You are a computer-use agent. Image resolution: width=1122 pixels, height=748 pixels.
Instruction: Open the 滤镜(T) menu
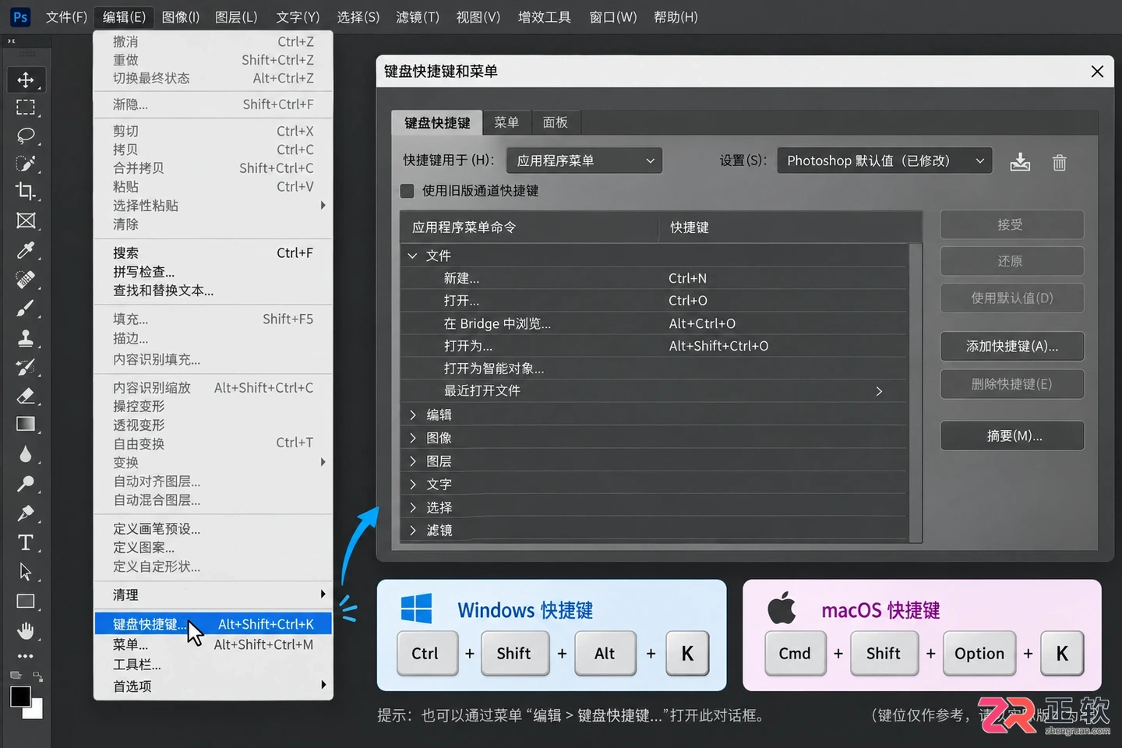[x=418, y=16]
